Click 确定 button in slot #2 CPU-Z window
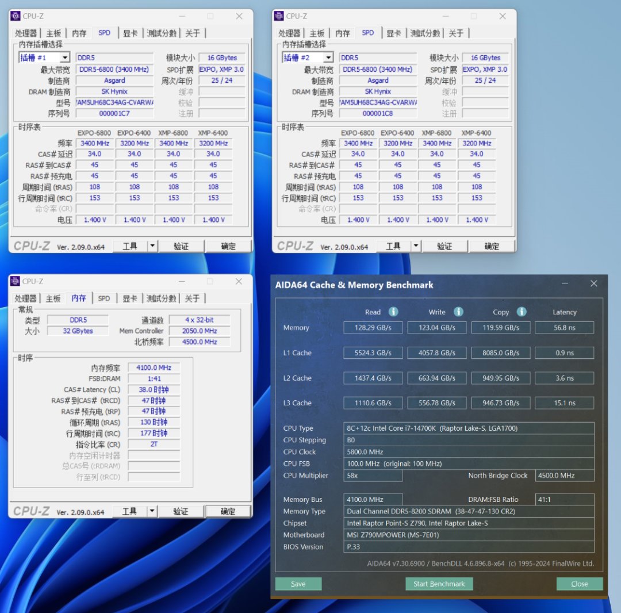This screenshot has width=621, height=613. [x=492, y=246]
